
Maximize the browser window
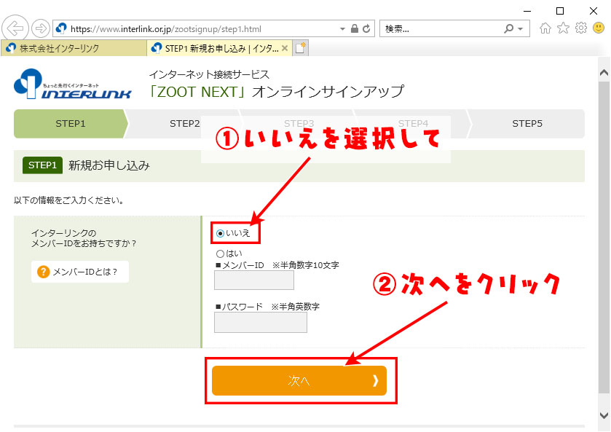tap(560, 11)
